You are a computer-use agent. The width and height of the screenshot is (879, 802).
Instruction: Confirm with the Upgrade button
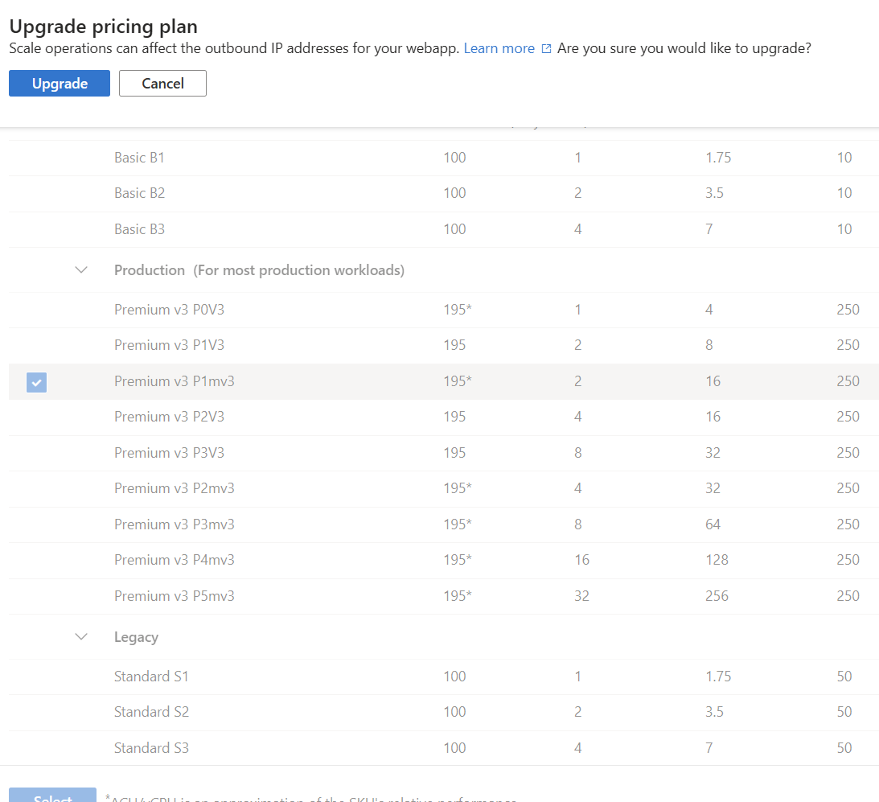[x=60, y=83]
